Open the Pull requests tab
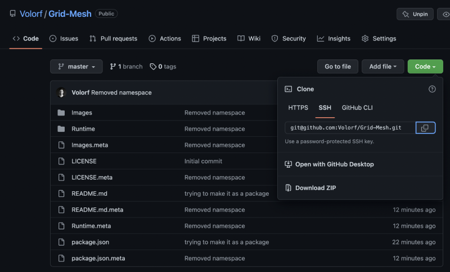Image resolution: width=450 pixels, height=272 pixels. tap(114, 39)
